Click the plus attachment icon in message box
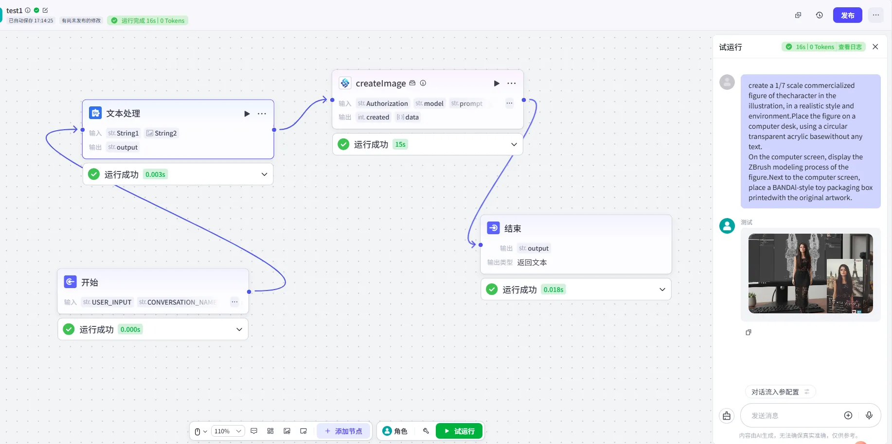 click(x=848, y=415)
